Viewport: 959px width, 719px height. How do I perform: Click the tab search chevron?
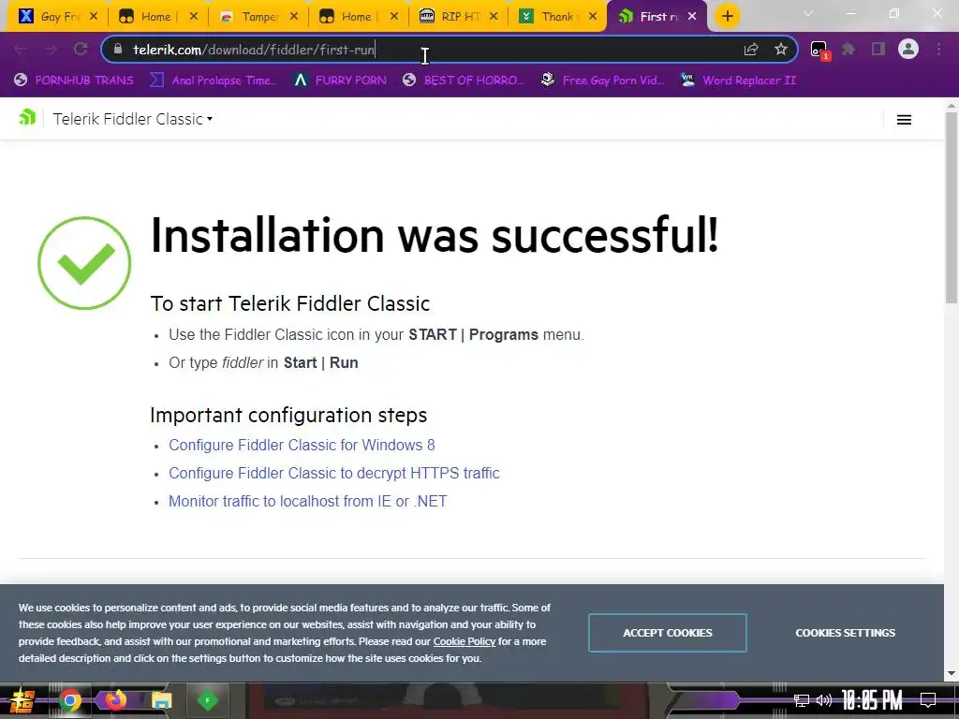point(808,13)
